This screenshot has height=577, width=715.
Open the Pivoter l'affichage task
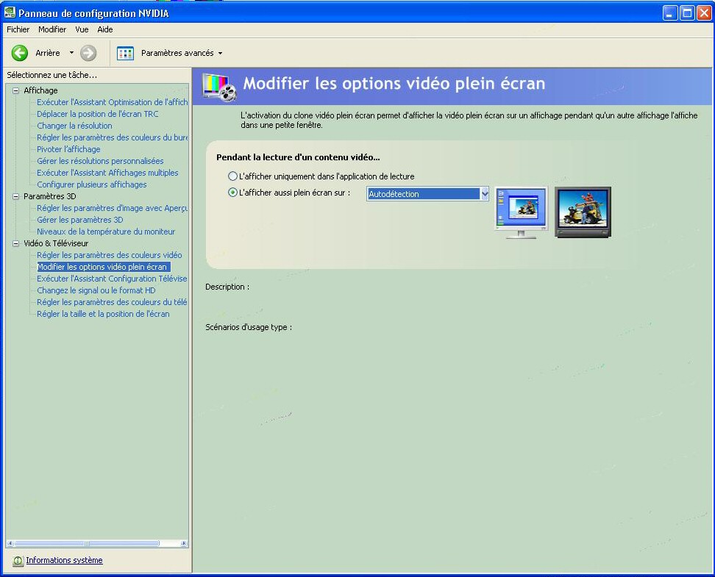[x=68, y=149]
